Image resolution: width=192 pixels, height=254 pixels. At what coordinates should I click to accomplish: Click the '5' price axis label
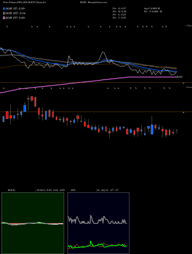184,83
